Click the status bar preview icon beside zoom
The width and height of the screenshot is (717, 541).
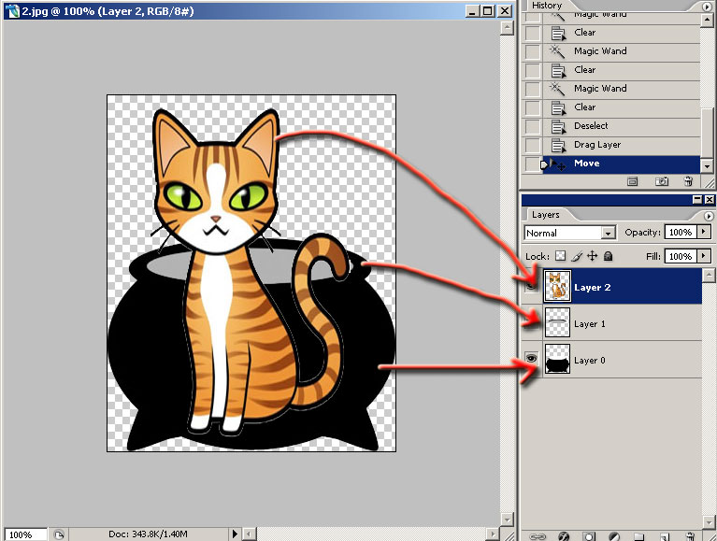pyautogui.click(x=59, y=534)
